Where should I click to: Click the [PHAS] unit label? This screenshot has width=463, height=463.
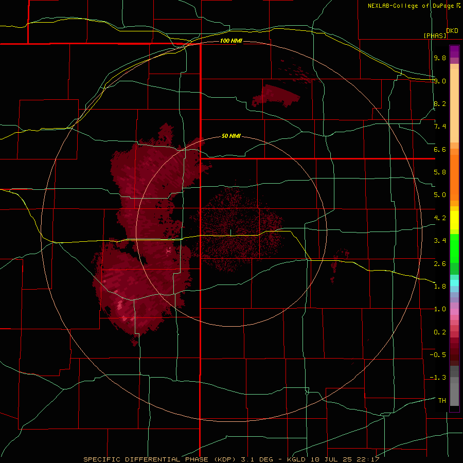pos(435,36)
